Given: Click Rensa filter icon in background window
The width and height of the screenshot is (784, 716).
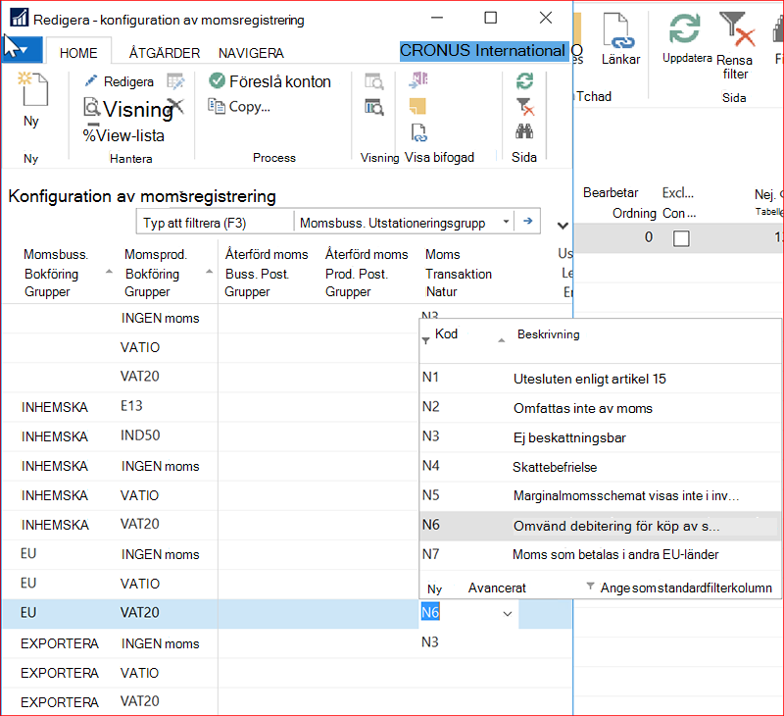Looking at the screenshot, I should [736, 29].
